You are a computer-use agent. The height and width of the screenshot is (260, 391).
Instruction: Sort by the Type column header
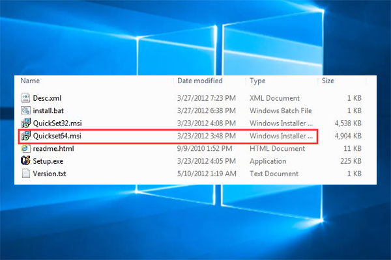point(257,81)
